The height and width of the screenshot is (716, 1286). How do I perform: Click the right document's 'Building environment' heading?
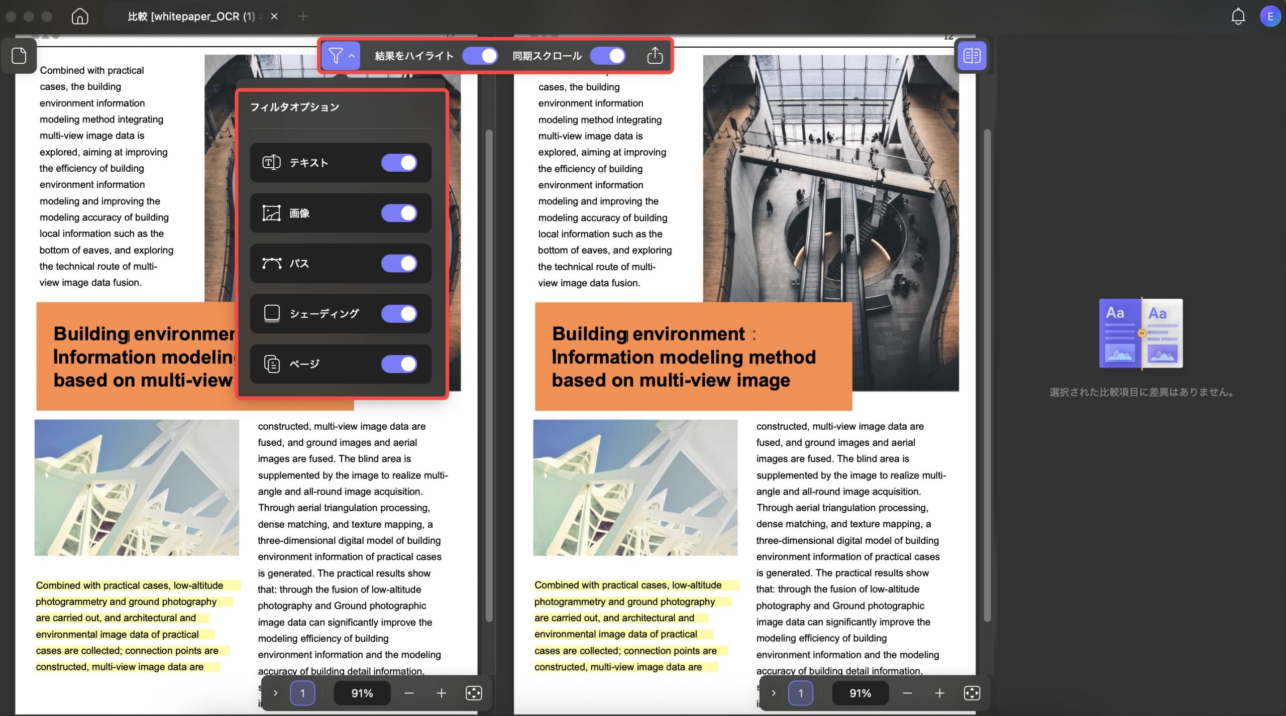648,334
